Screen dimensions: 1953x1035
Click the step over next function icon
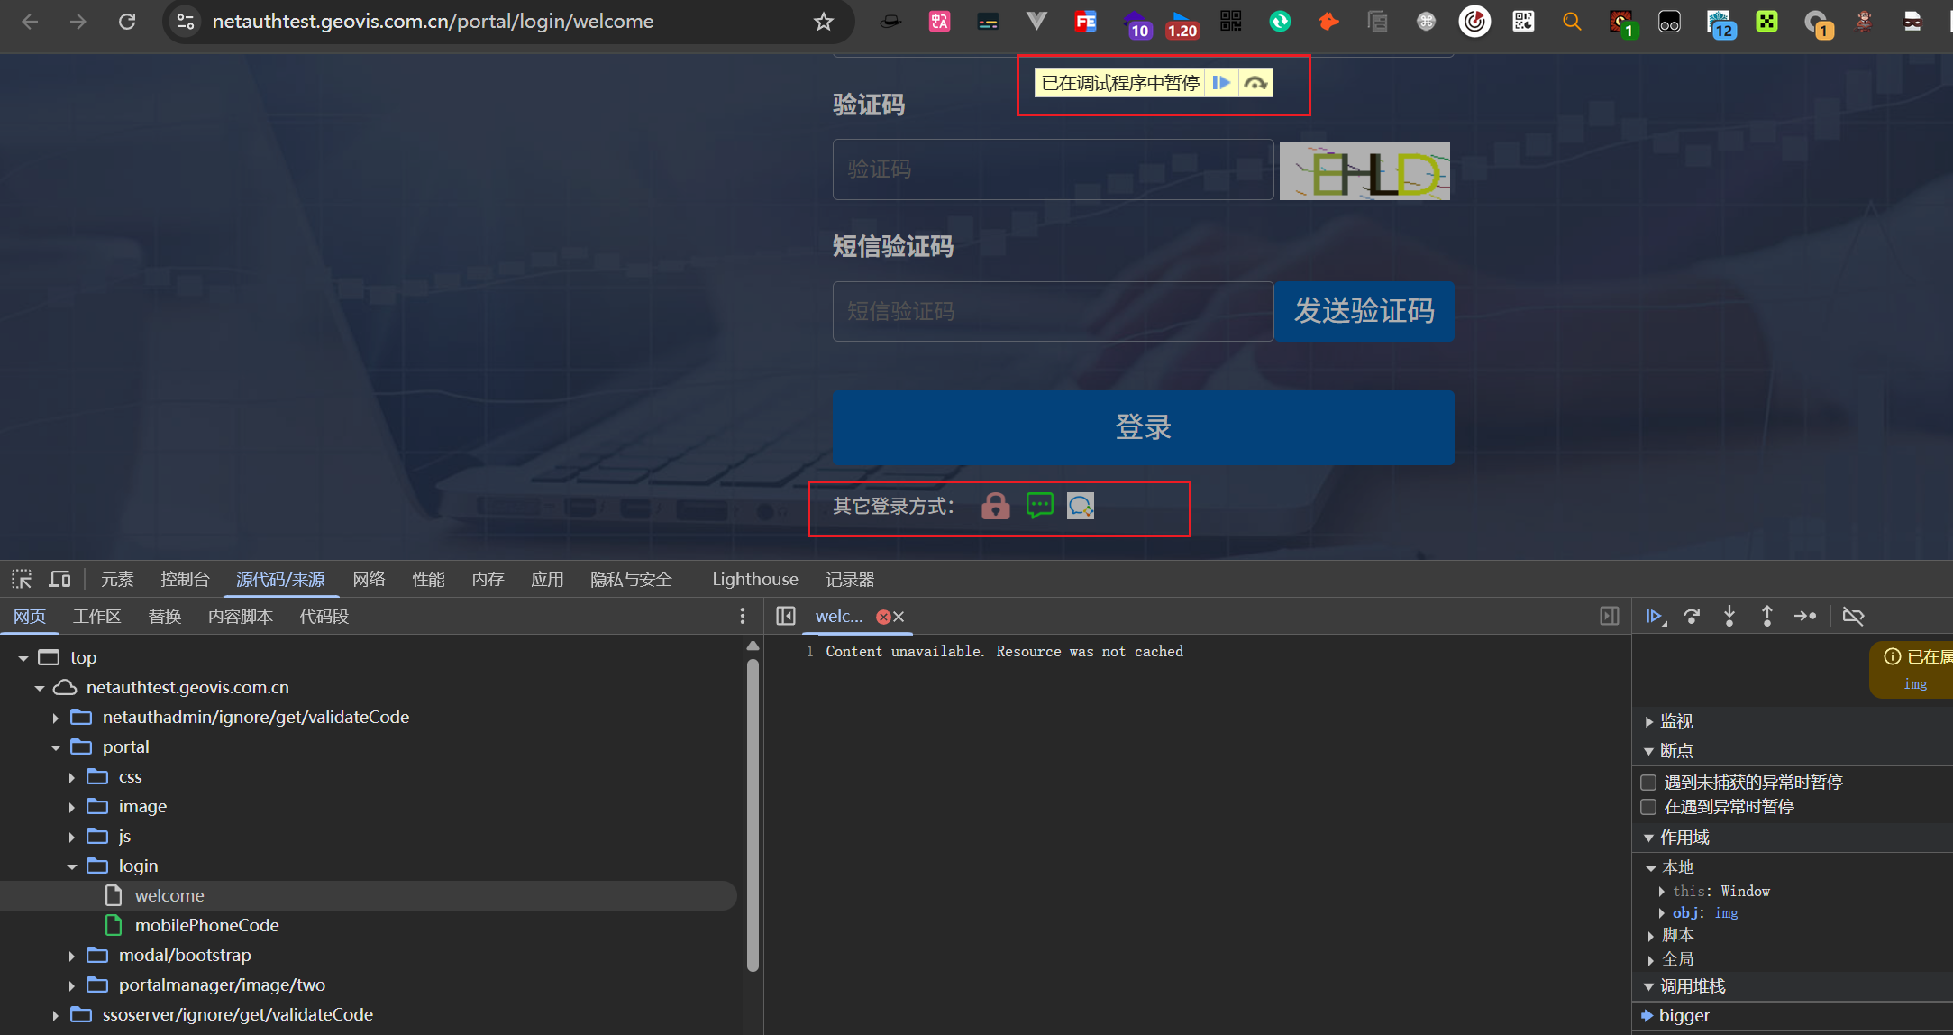pos(1692,617)
